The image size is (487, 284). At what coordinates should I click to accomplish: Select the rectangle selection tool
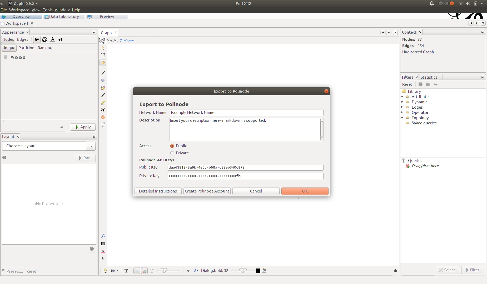pos(103,55)
